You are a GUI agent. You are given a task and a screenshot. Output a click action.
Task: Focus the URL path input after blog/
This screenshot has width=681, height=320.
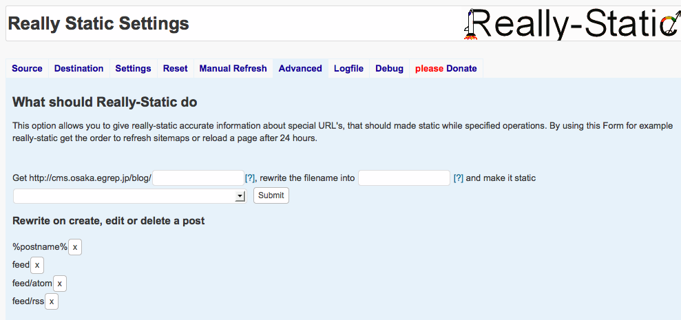tap(198, 178)
